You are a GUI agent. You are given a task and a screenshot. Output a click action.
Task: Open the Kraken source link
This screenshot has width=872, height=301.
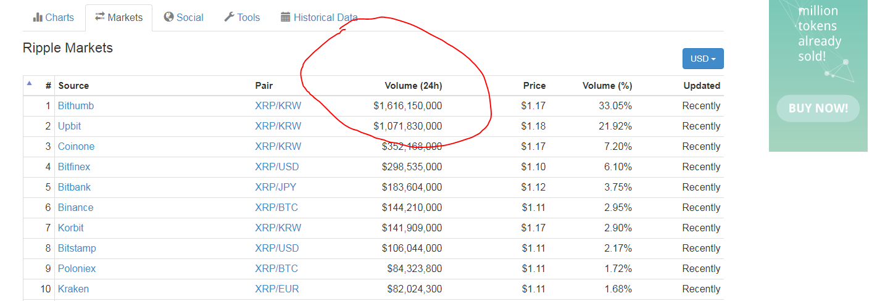pos(73,289)
